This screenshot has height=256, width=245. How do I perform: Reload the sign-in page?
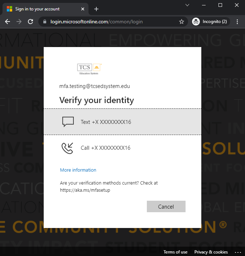30,22
